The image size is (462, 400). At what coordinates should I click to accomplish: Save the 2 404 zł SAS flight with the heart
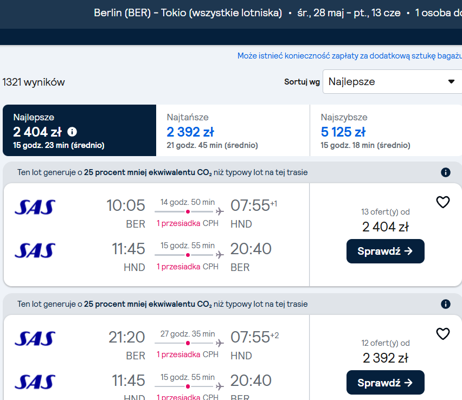coord(442,202)
